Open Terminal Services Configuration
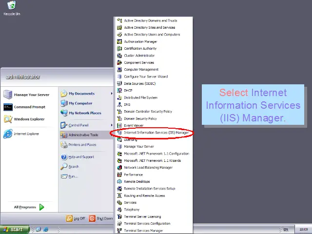The image size is (312, 234). click(x=153, y=223)
